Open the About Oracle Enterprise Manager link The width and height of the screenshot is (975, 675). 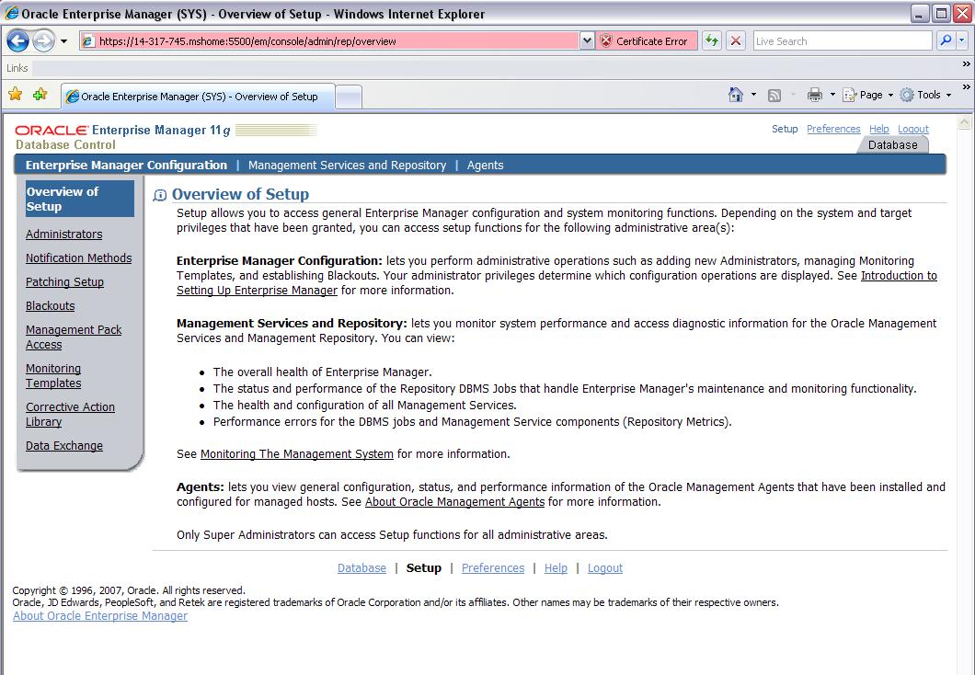click(x=100, y=616)
